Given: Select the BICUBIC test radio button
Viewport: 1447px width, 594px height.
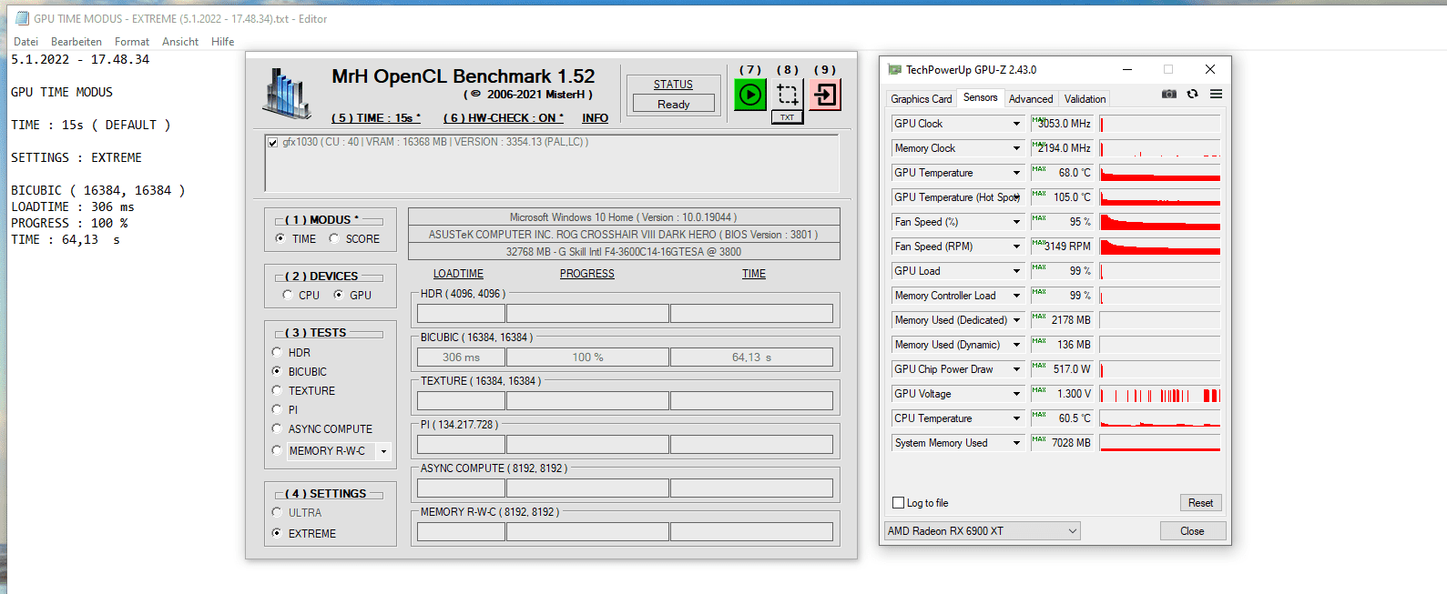Looking at the screenshot, I should click(x=277, y=371).
